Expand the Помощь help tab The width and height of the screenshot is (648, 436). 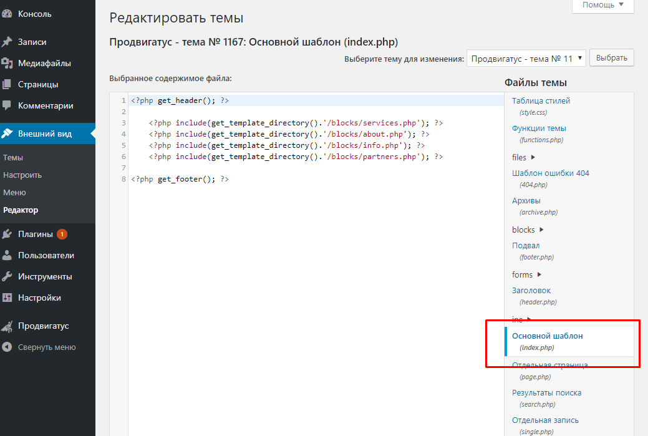602,5
